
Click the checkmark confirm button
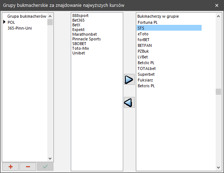(x=45, y=167)
